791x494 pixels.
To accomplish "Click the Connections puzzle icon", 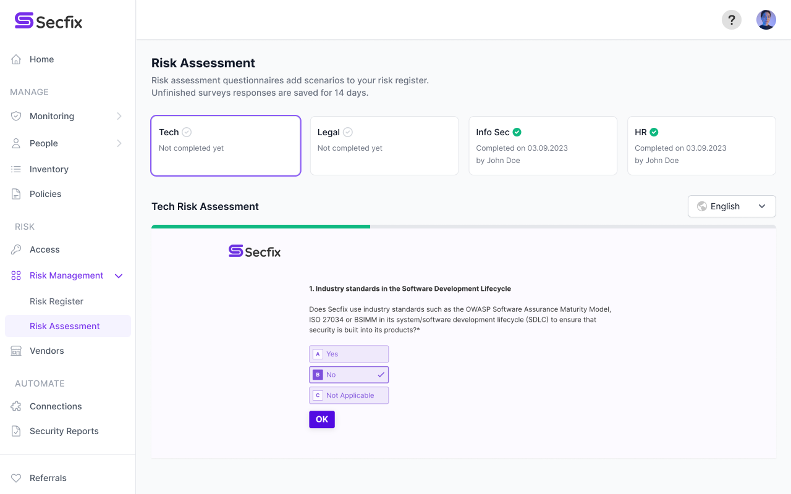I will (x=17, y=406).
